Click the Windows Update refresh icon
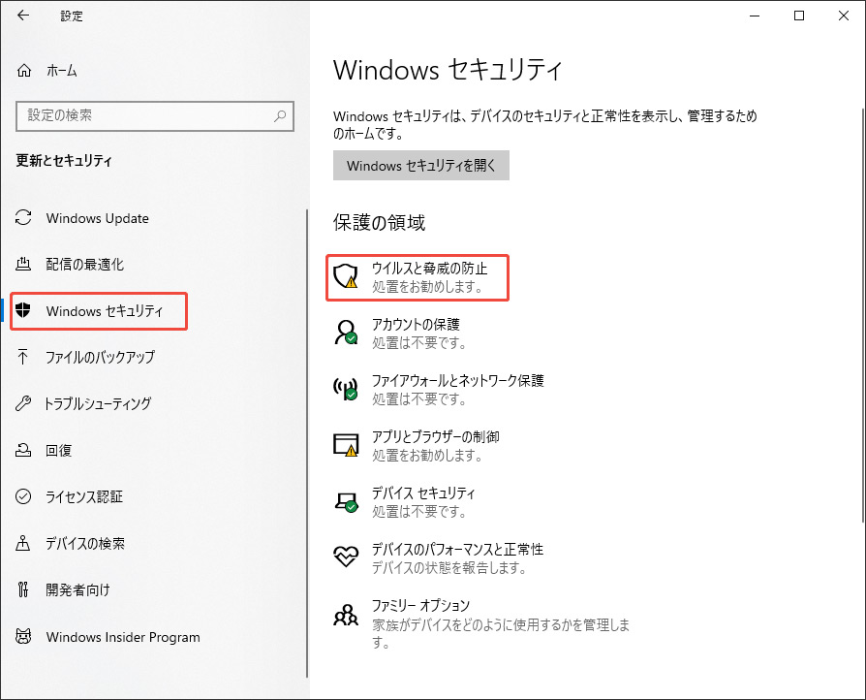The height and width of the screenshot is (700, 866). (23, 218)
